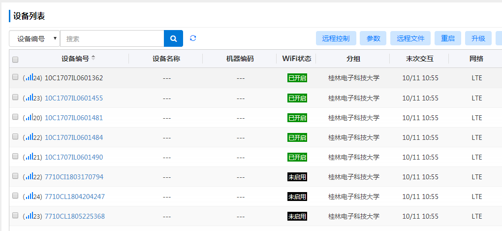Click signal strength icon for device 10C1707IL0601362
Image resolution: width=502 pixels, height=231 pixels.
point(29,78)
